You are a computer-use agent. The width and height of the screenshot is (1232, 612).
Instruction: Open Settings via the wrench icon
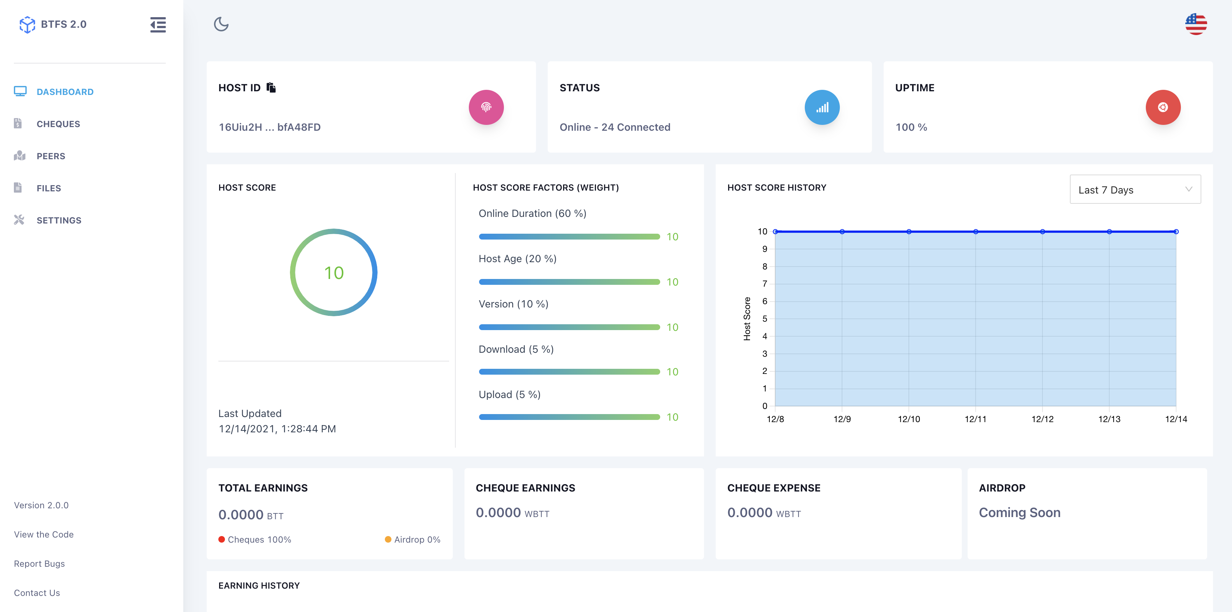[19, 220]
